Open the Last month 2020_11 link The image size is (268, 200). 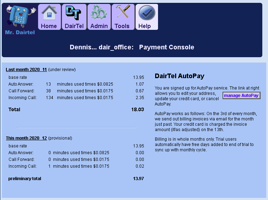coord(26,70)
